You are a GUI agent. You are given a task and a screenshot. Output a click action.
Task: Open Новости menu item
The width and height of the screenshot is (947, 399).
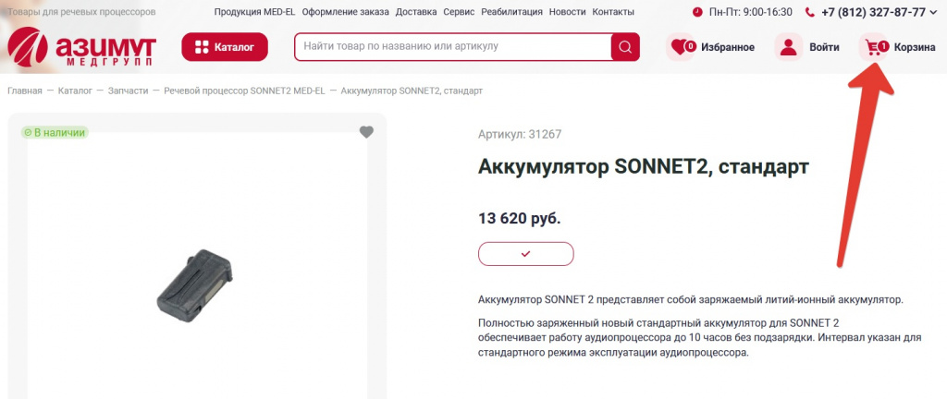pos(567,12)
